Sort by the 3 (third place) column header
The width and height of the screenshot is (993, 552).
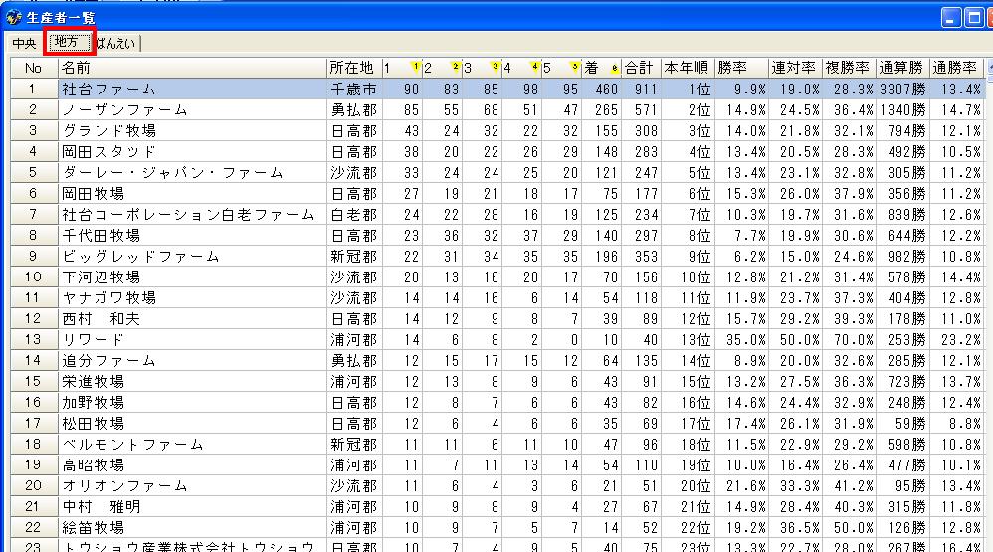click(482, 68)
